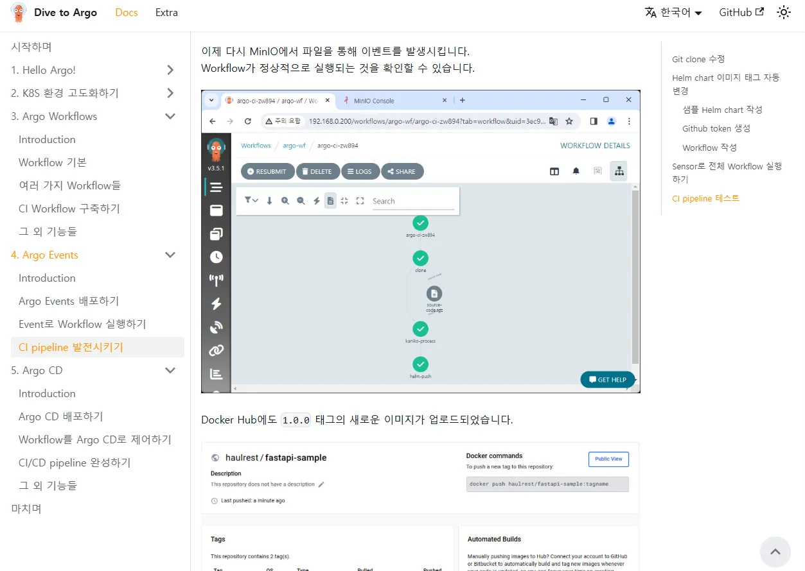Collapse the 5. Argo CD section chevron

pos(170,370)
